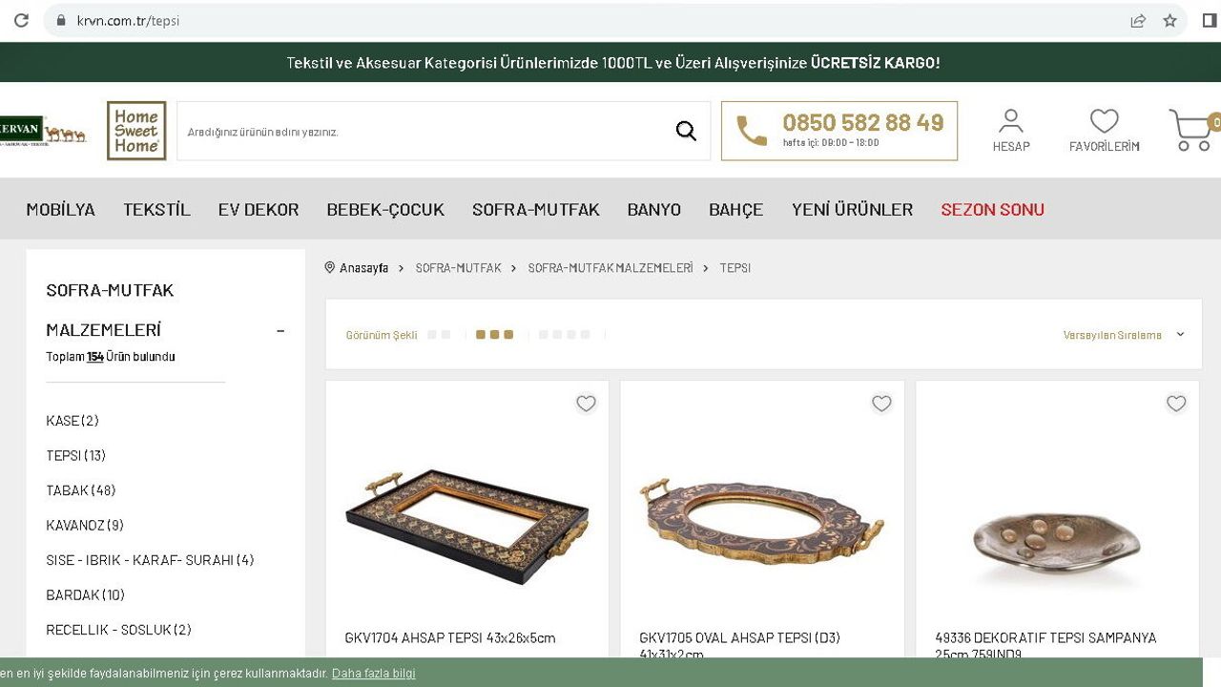Reload the page in browser
This screenshot has width=1221, height=687.
(21, 20)
